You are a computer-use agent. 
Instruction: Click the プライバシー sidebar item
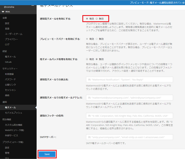pos(11,39)
